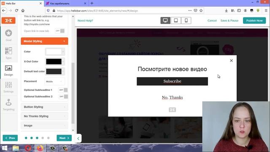The height and width of the screenshot is (152, 270).
Task: Pick the X-Out Color swatch
Action: (x=54, y=62)
